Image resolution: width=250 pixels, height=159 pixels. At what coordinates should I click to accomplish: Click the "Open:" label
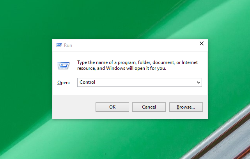tap(64, 83)
